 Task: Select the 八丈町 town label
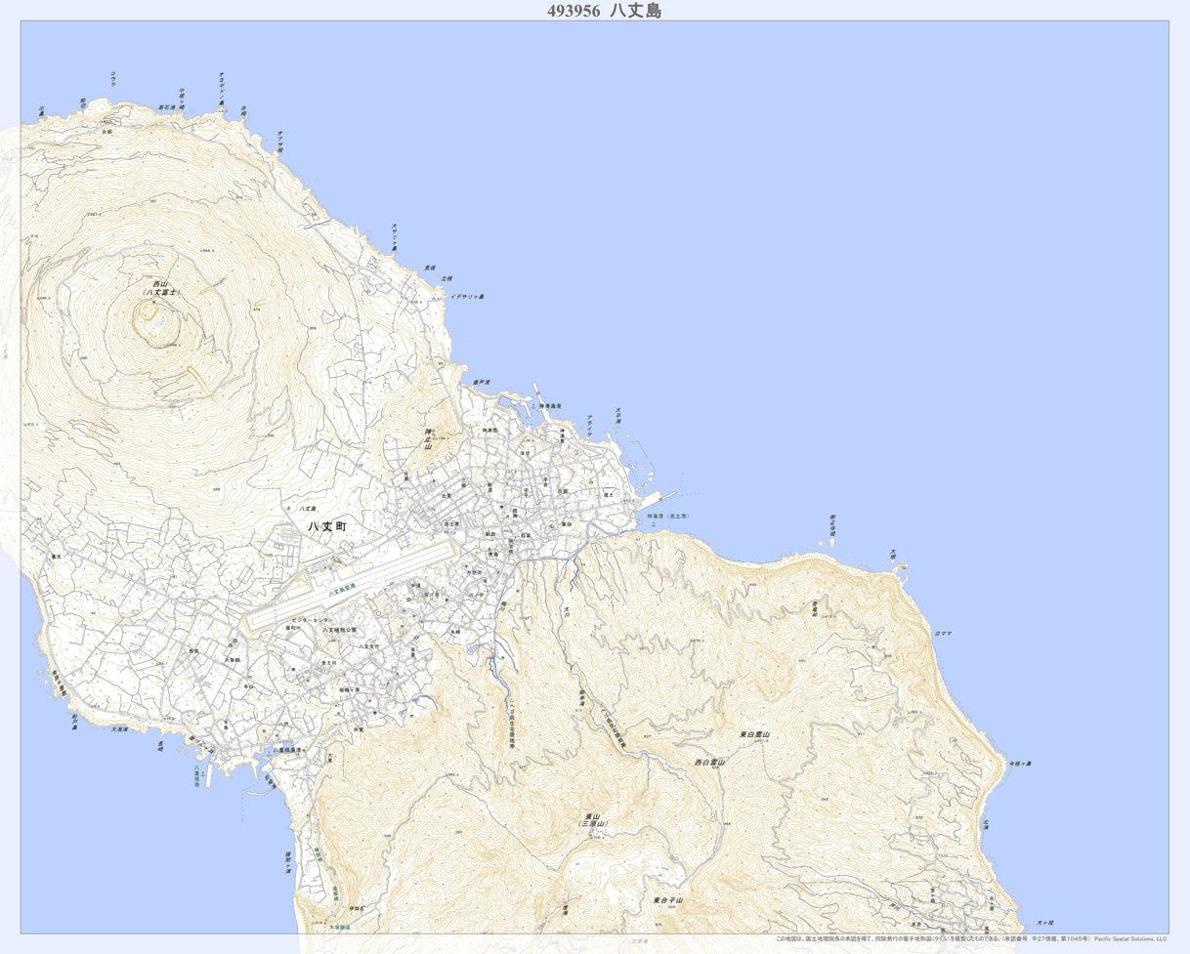coord(327,526)
